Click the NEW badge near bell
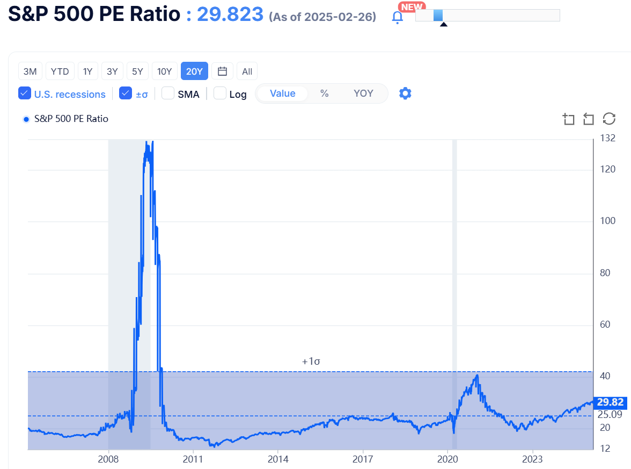The image size is (631, 469). (412, 7)
